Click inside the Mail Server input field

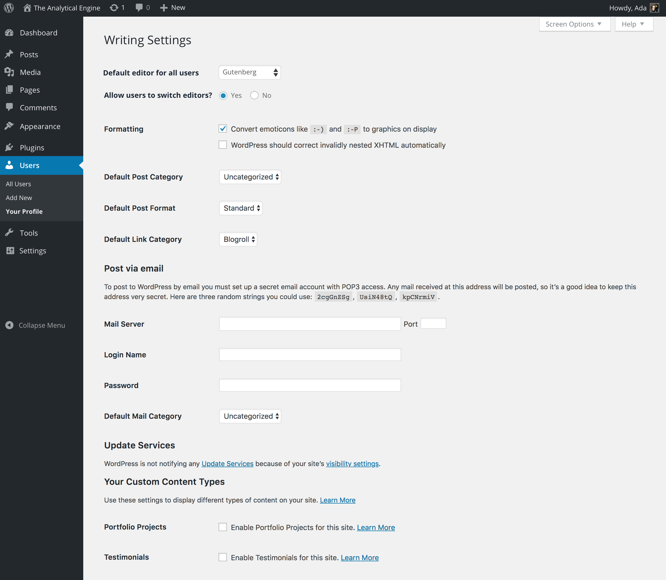[310, 324]
